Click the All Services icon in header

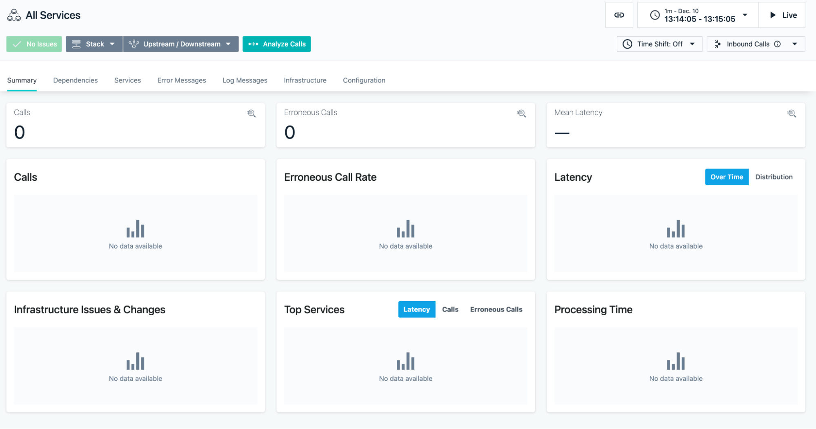tap(14, 15)
